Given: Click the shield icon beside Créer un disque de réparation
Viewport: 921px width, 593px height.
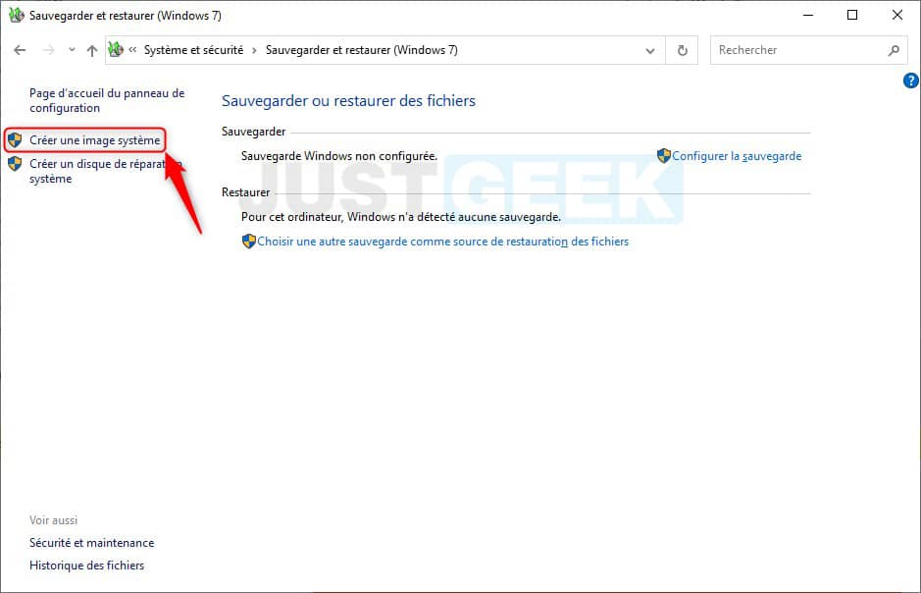Looking at the screenshot, I should point(15,164).
